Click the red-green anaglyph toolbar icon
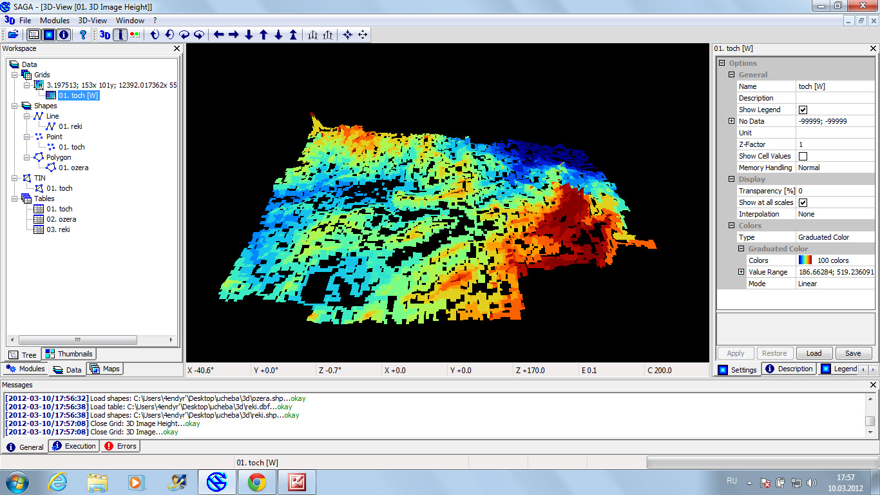 (x=135, y=35)
